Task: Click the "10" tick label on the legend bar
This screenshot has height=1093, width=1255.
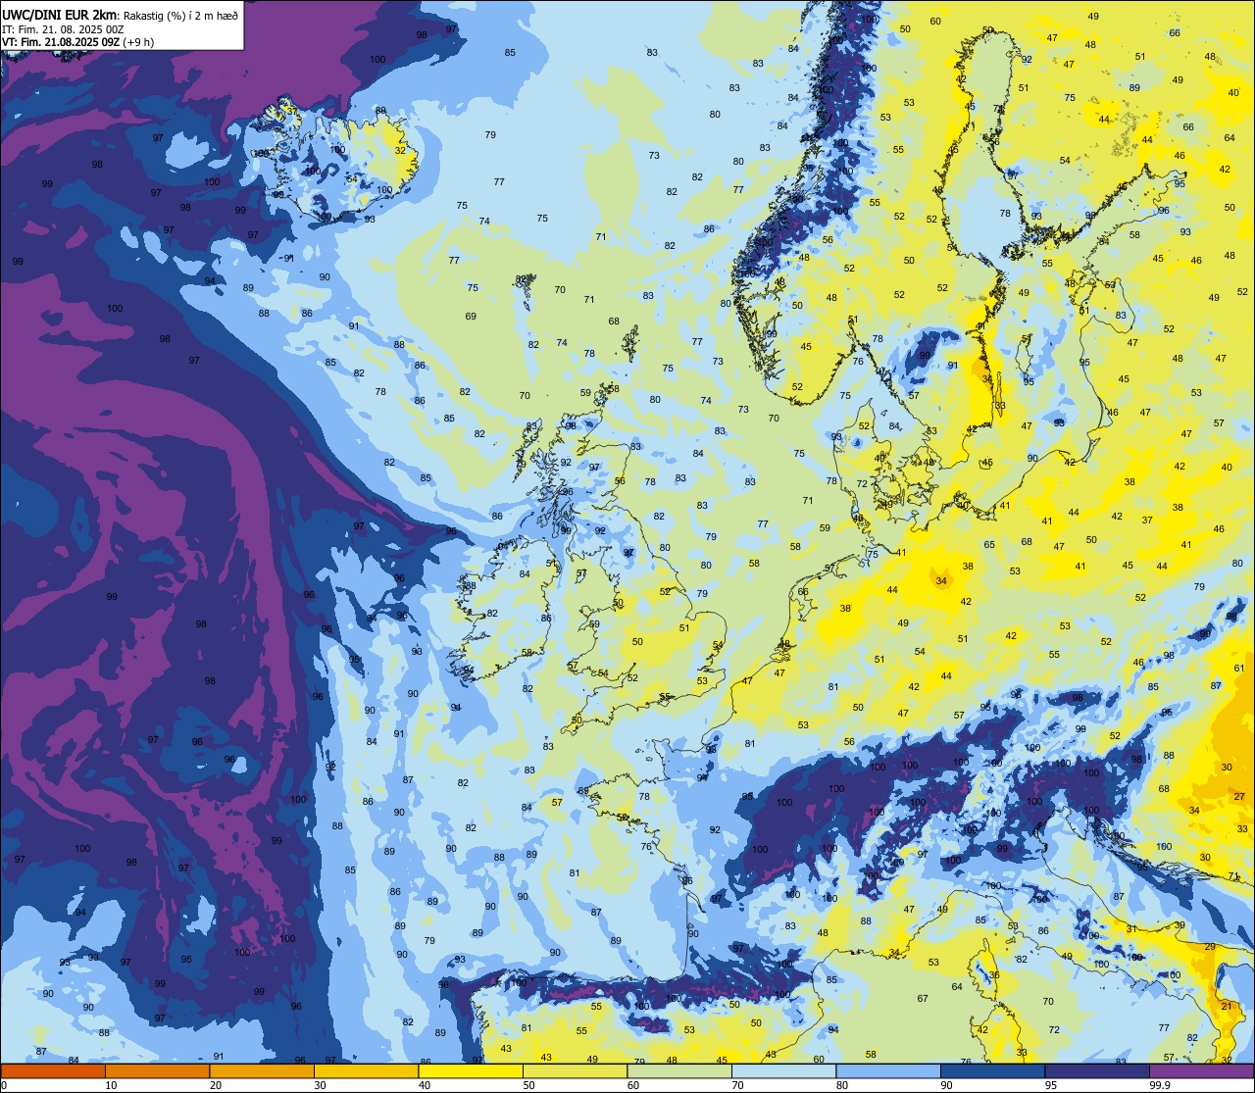Action: point(111,1085)
